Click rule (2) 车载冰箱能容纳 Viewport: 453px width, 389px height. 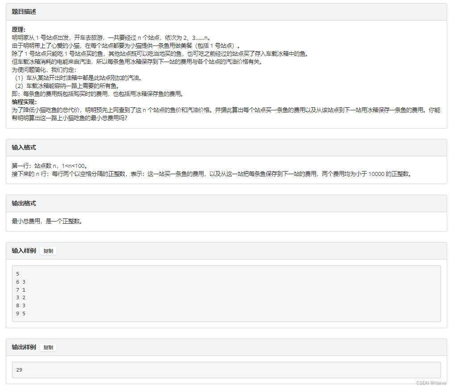click(x=67, y=86)
